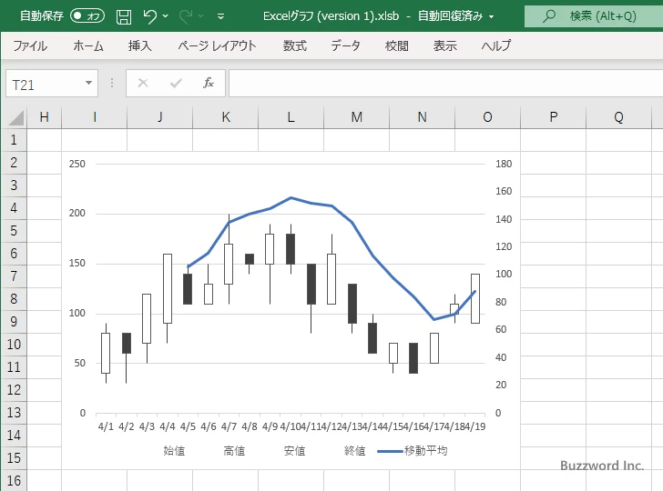Click the 100 label on right axis
The height and width of the screenshot is (491, 663).
coord(504,274)
